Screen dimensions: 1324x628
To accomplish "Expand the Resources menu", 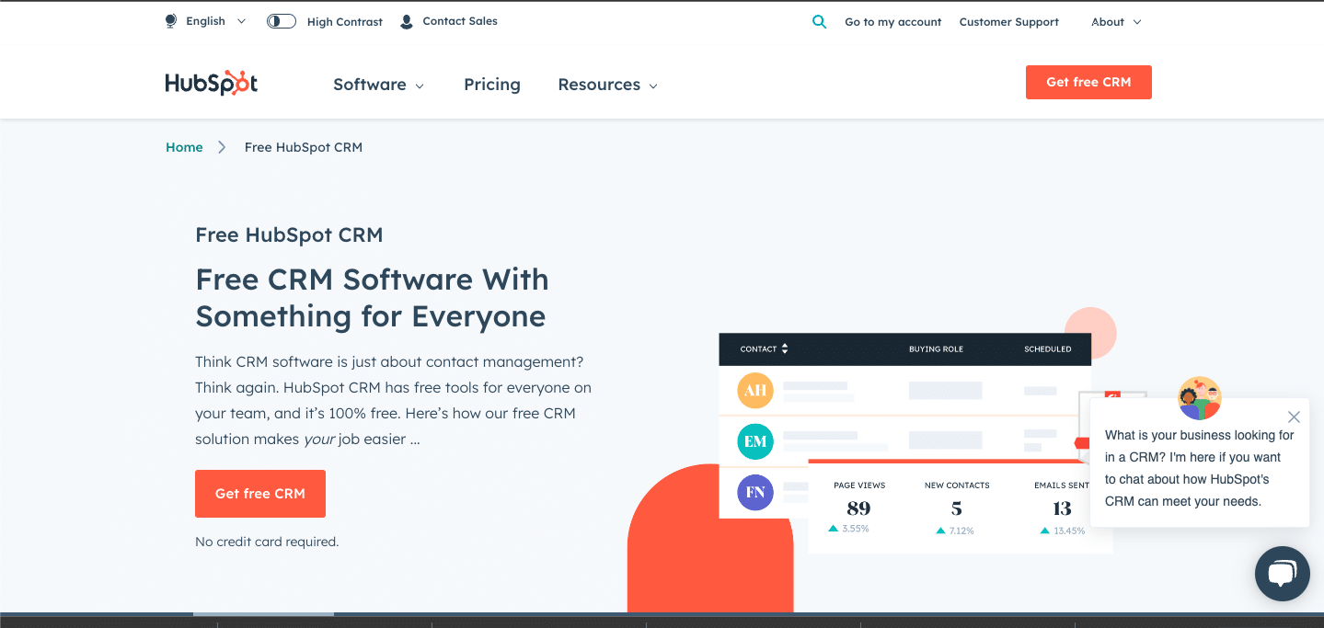I will (607, 85).
